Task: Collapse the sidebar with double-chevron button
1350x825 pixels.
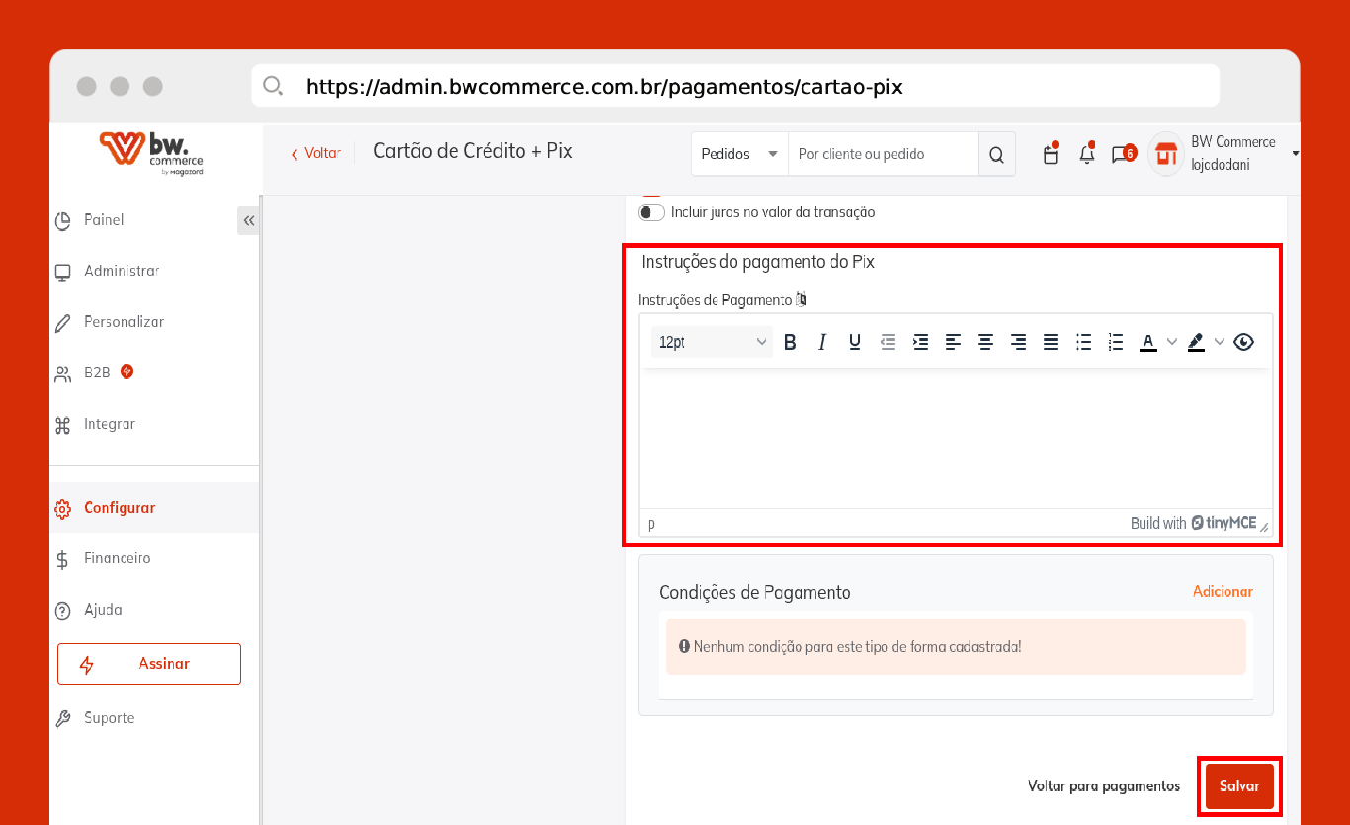Action: (x=248, y=220)
